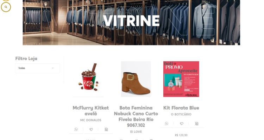
Task: Select the MC DONALDS store label
Action: pyautogui.click(x=91, y=120)
